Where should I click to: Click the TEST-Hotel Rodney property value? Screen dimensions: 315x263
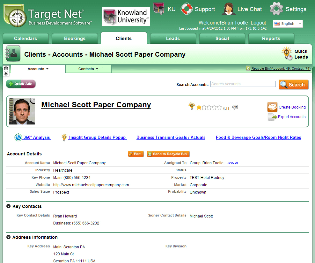(x=207, y=178)
